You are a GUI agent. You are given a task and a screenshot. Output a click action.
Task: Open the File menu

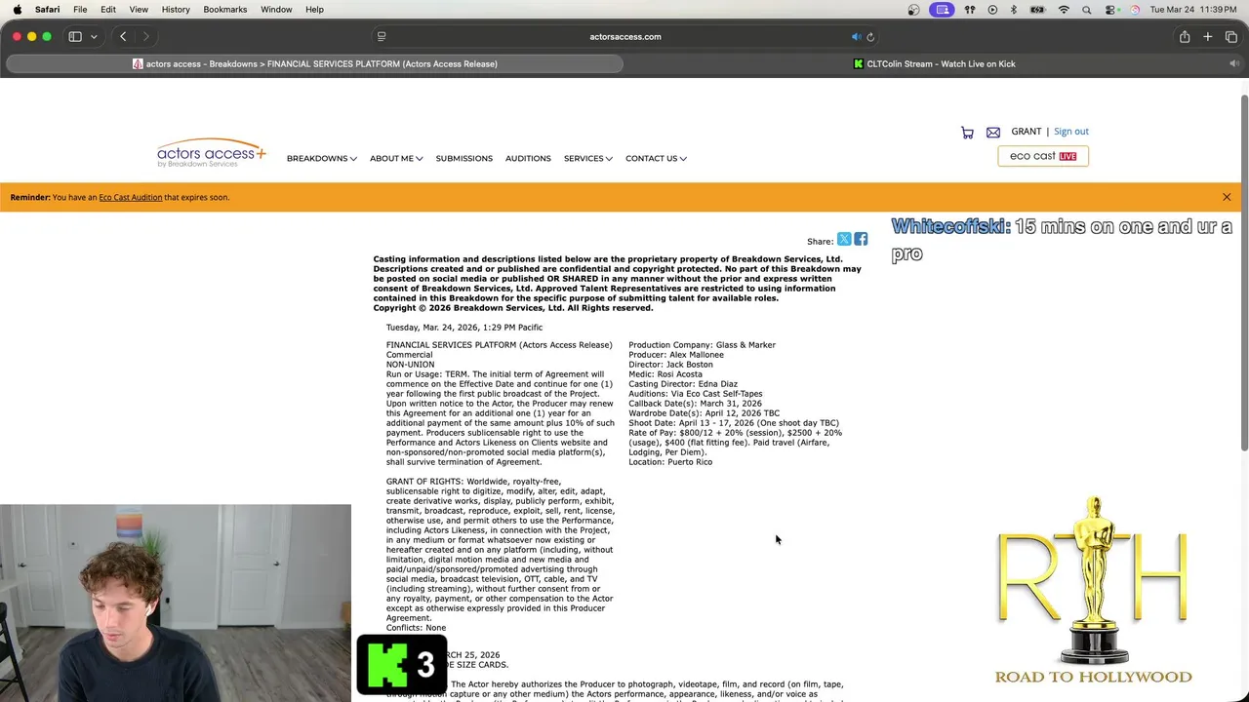pyautogui.click(x=80, y=10)
